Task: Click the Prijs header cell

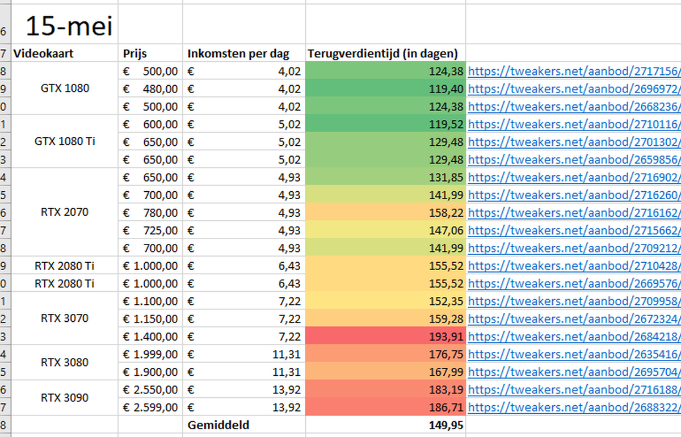Action: click(150, 54)
